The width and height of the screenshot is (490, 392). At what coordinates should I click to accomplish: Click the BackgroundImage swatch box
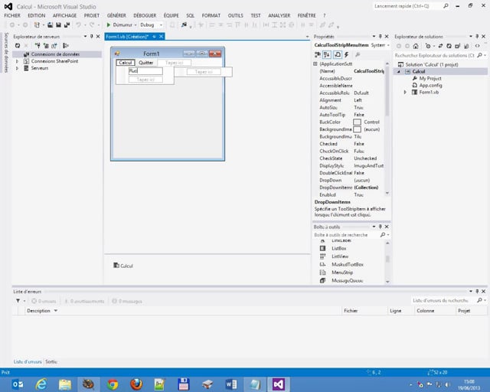coord(357,129)
